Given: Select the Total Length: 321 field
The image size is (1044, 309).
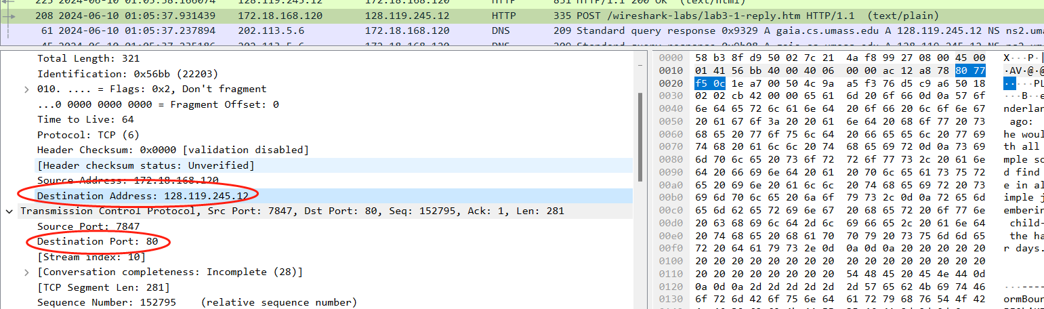Looking at the screenshot, I should click(x=88, y=58).
